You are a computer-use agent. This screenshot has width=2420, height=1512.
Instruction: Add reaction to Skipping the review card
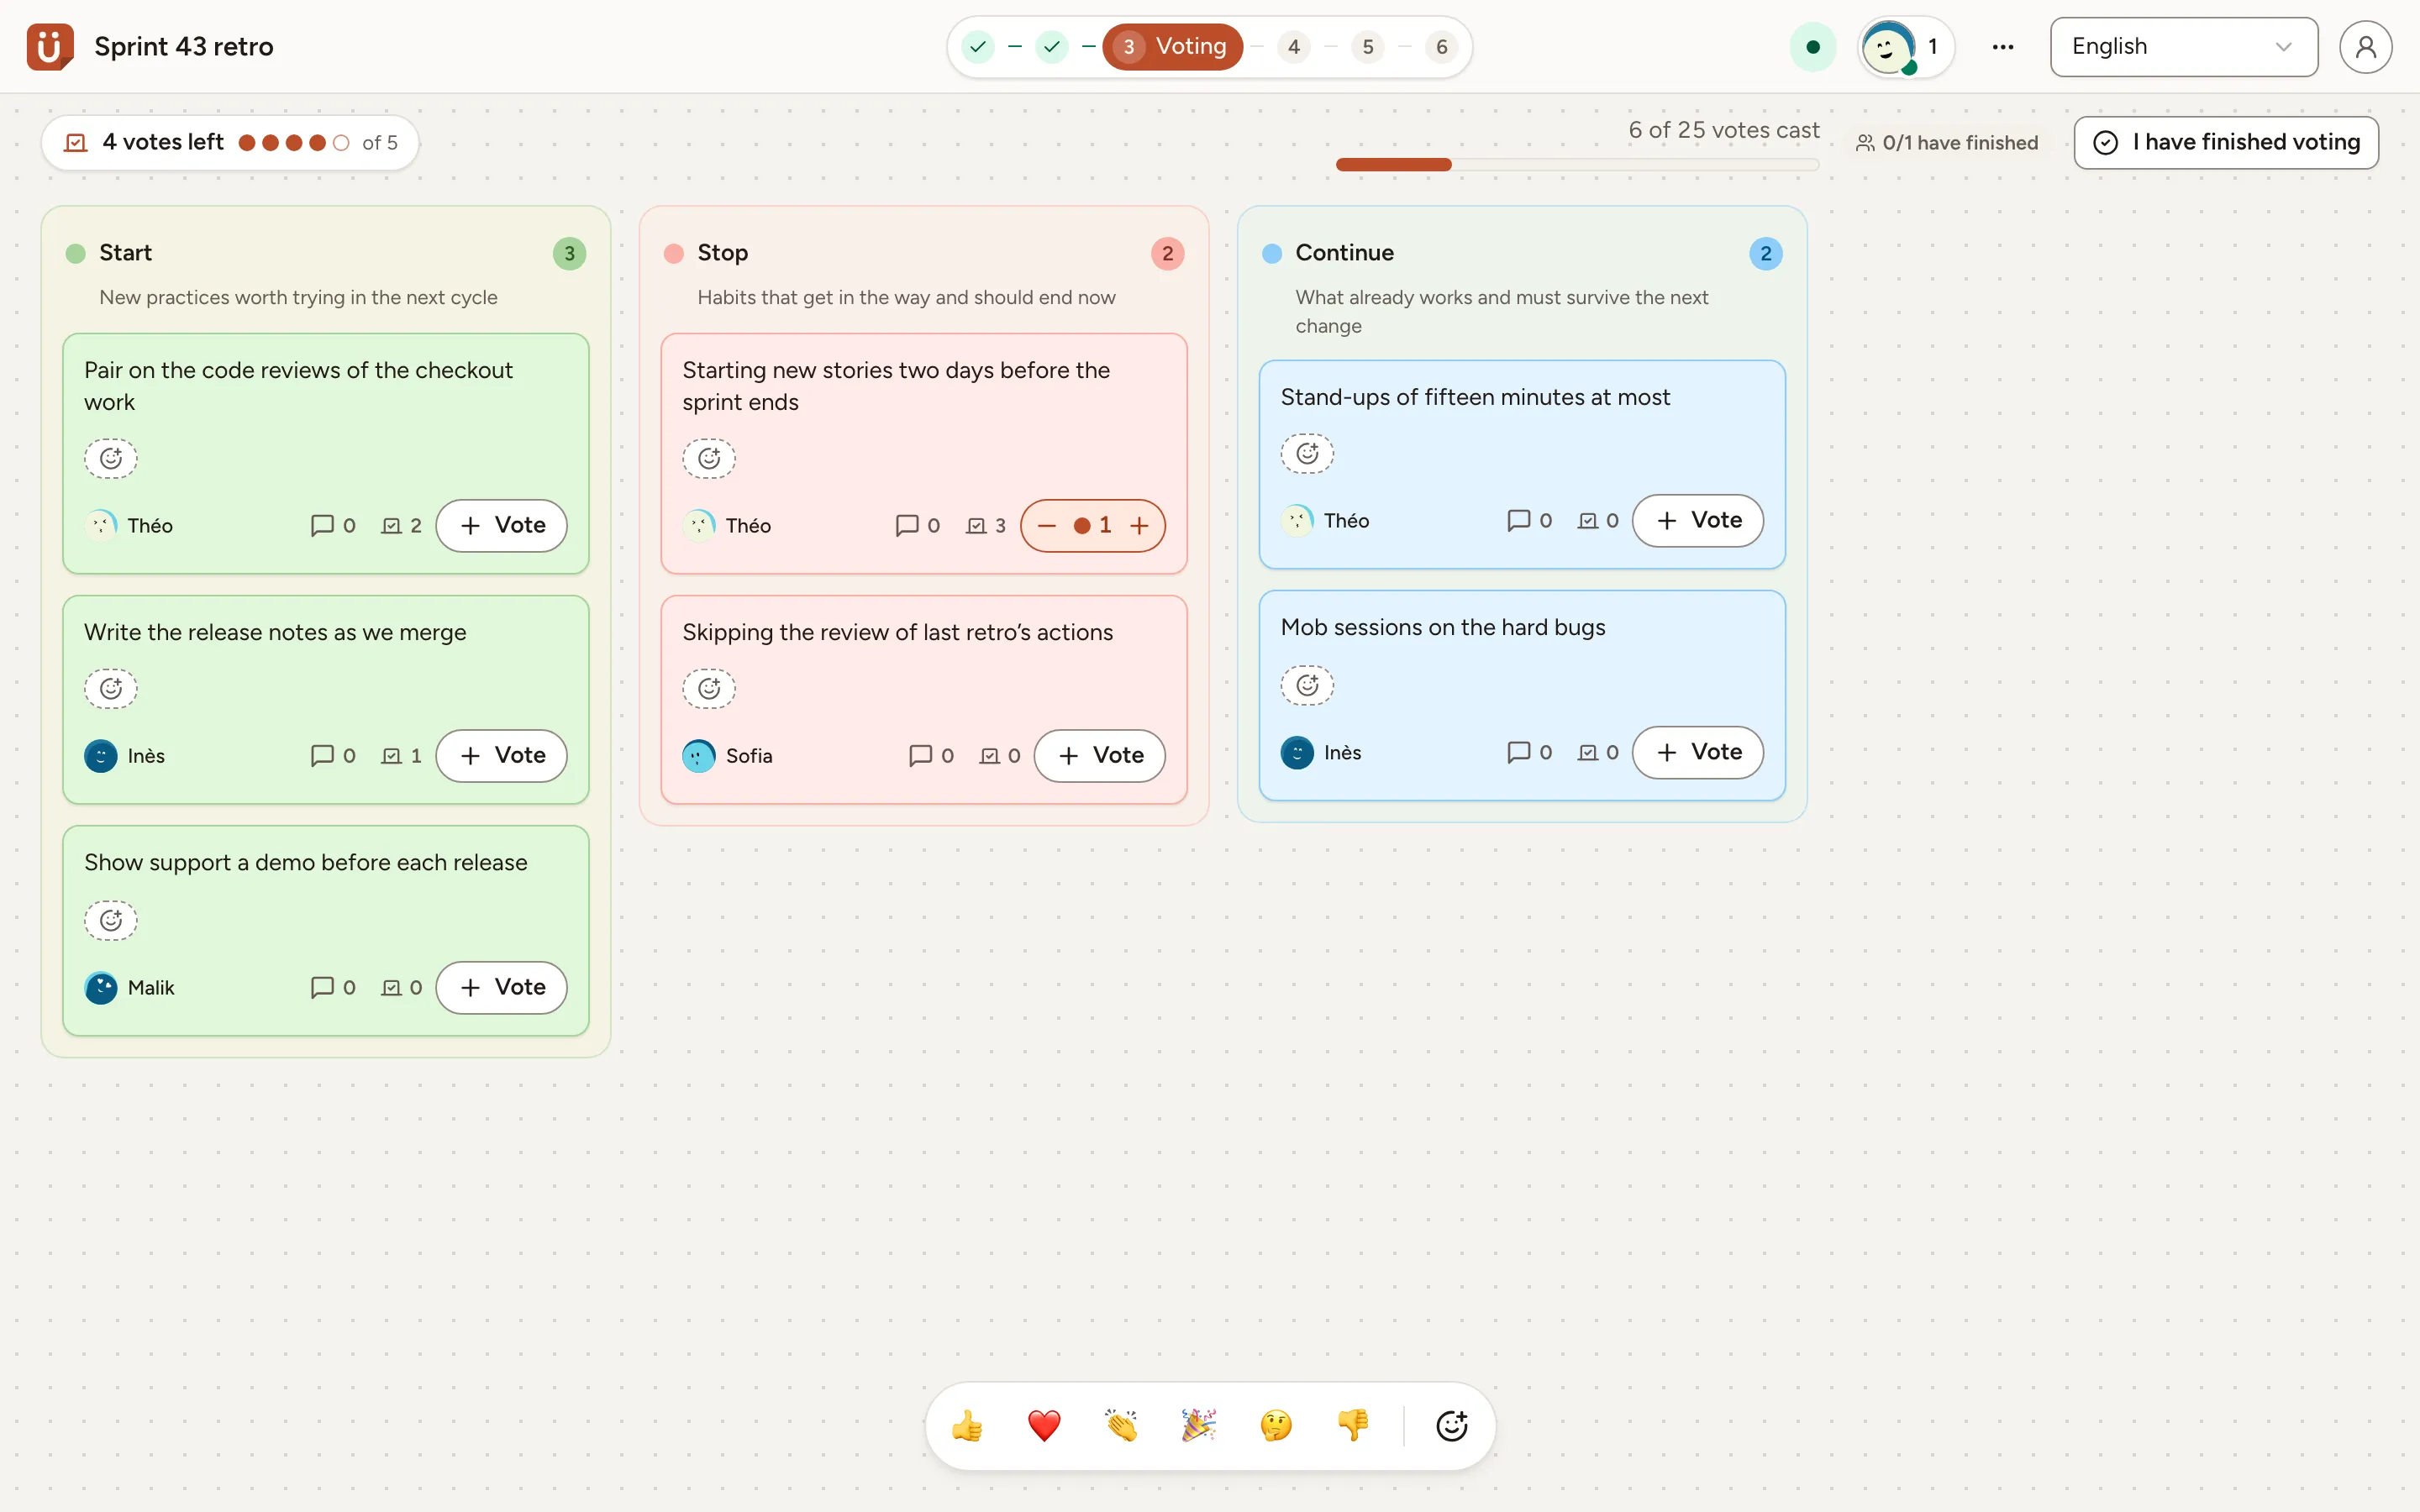tap(709, 689)
